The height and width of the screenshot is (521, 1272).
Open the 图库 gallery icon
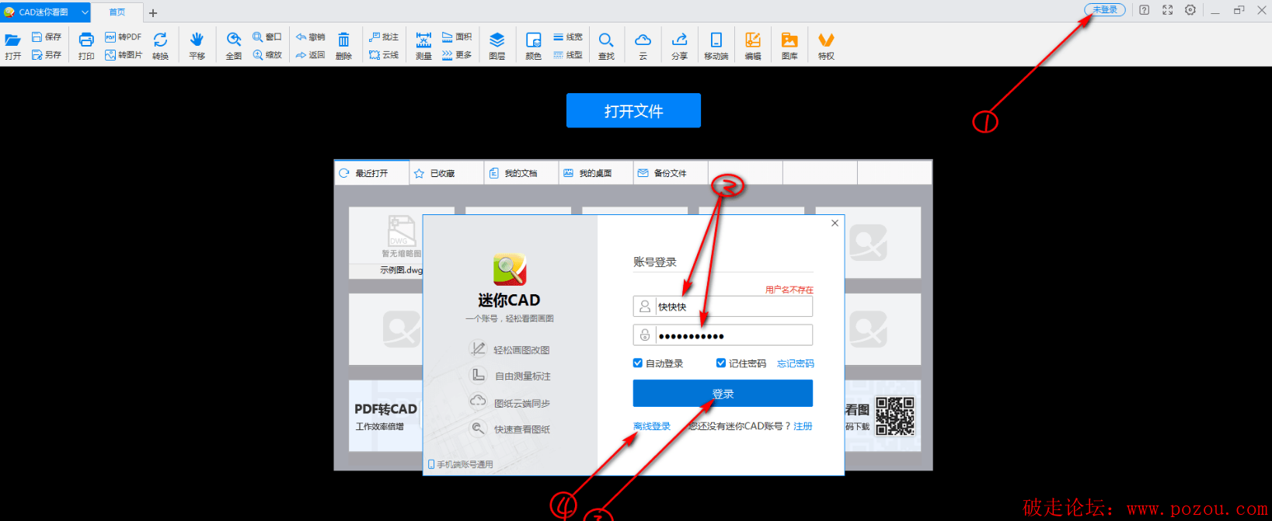coord(789,46)
